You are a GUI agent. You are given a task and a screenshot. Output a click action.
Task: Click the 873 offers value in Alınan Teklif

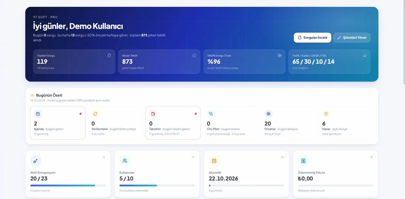(x=127, y=61)
